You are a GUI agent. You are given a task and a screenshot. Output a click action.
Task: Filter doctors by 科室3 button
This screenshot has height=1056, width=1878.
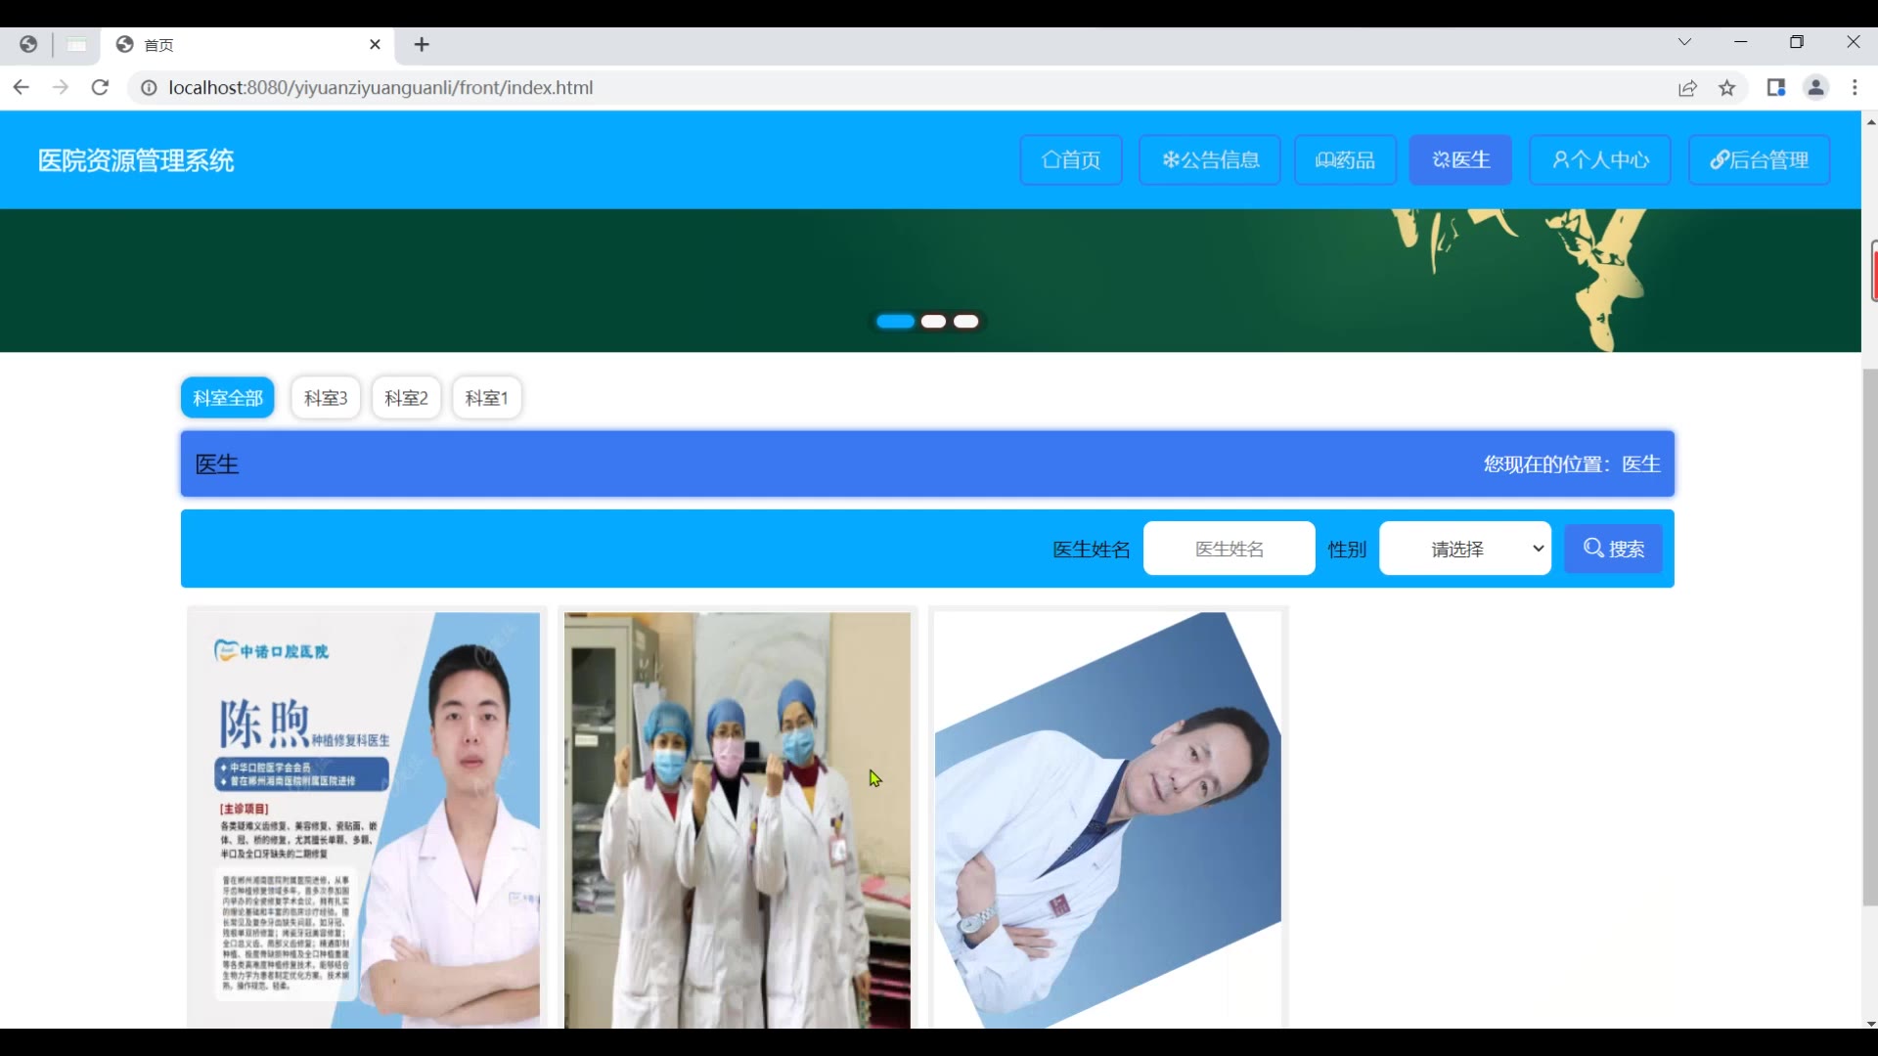(x=326, y=398)
